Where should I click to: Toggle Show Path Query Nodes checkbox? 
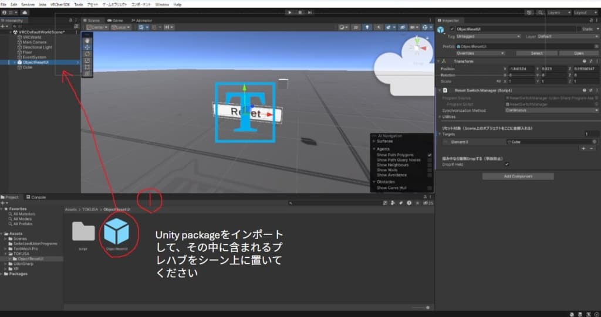pos(430,160)
